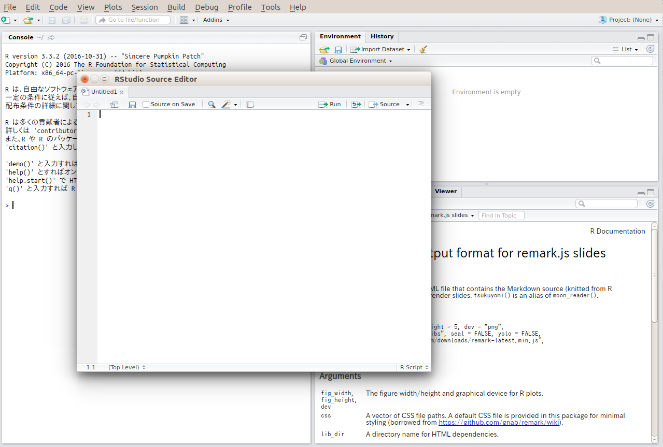Load workspace via folder icon in Environment pane
Viewport: 663px width, 447px height.
(x=324, y=49)
